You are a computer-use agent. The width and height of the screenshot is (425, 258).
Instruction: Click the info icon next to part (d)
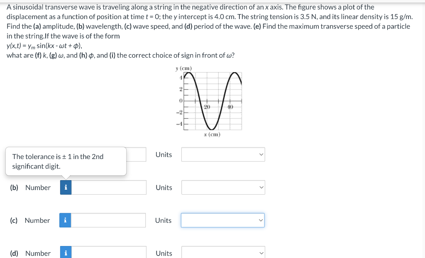[65, 253]
